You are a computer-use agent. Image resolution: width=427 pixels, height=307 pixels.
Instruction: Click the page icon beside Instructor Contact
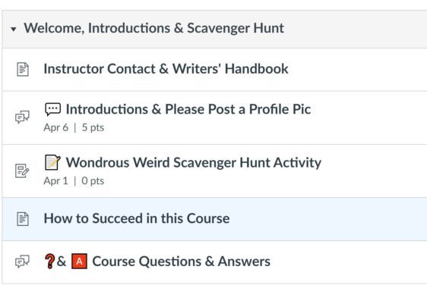[23, 69]
